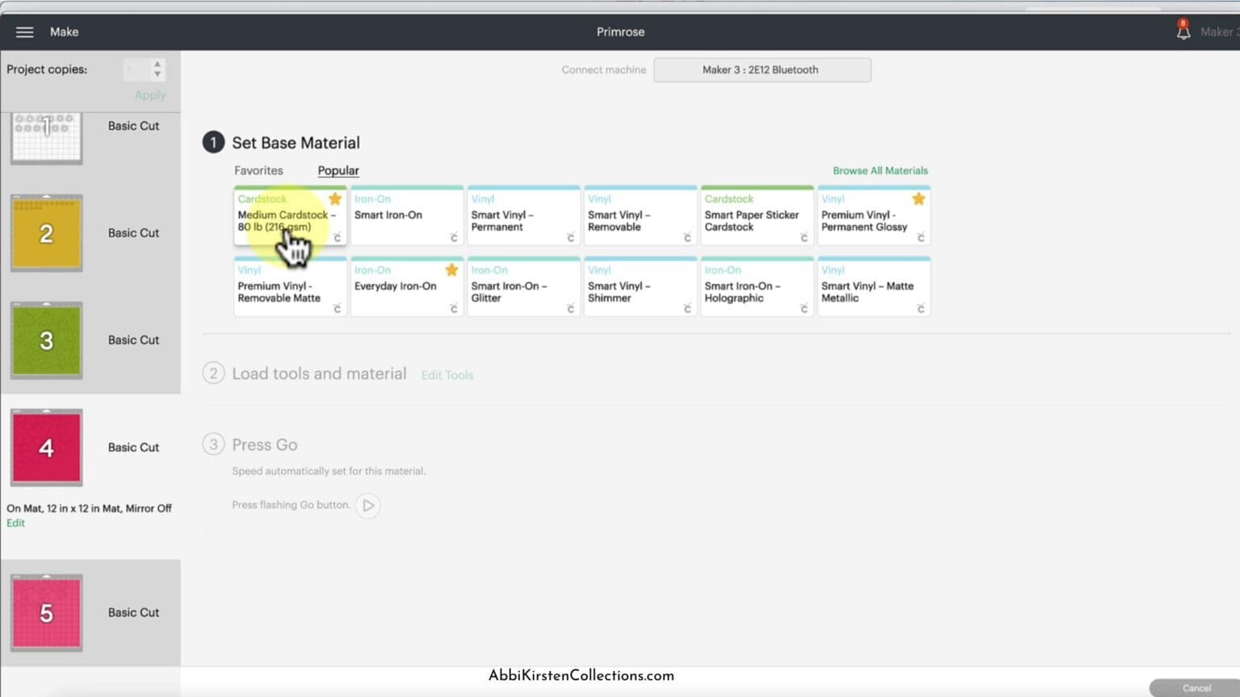1240x697 pixels.
Task: Decrease project copies with the down arrow
Action: click(157, 74)
